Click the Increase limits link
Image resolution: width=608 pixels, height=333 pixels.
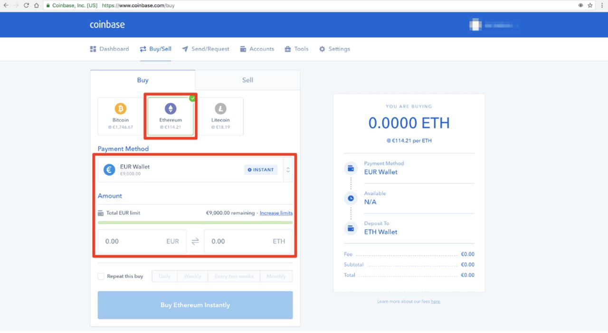[x=276, y=213]
